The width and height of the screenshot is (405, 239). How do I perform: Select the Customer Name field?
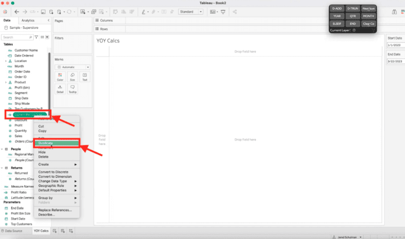pyautogui.click(x=26, y=51)
